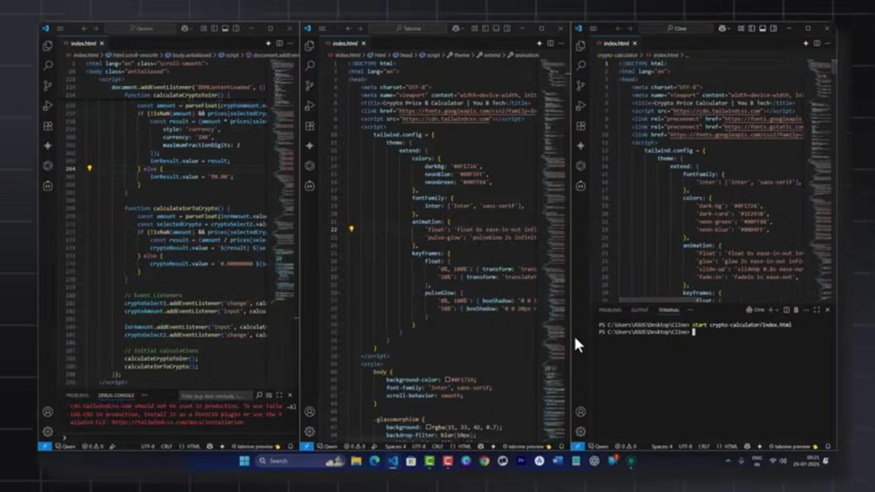
Task: Click the #0F172A background-color swatch
Action: (447, 379)
